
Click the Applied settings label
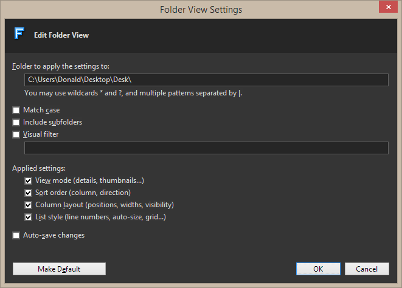point(39,168)
